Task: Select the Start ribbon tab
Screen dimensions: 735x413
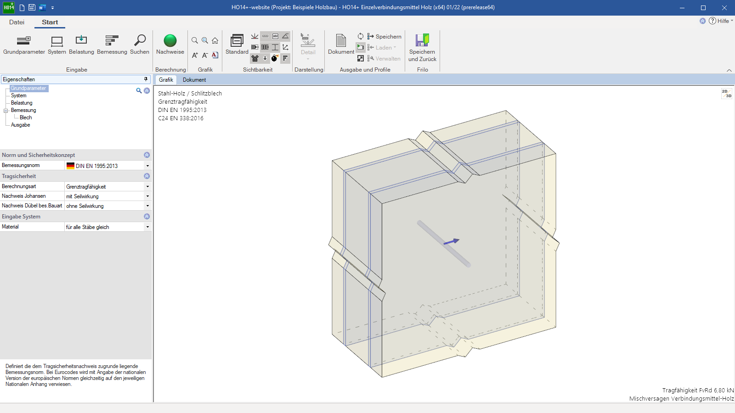Action: click(x=50, y=22)
